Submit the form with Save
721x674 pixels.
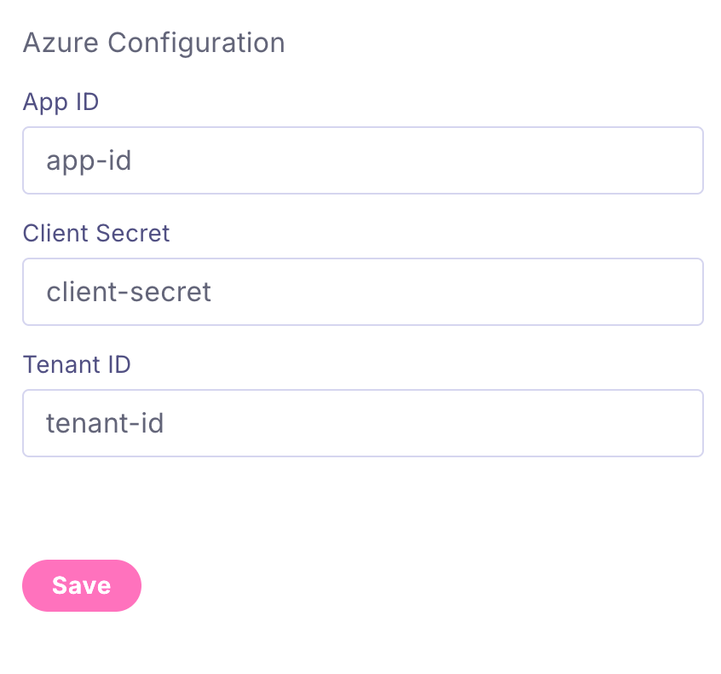[82, 585]
